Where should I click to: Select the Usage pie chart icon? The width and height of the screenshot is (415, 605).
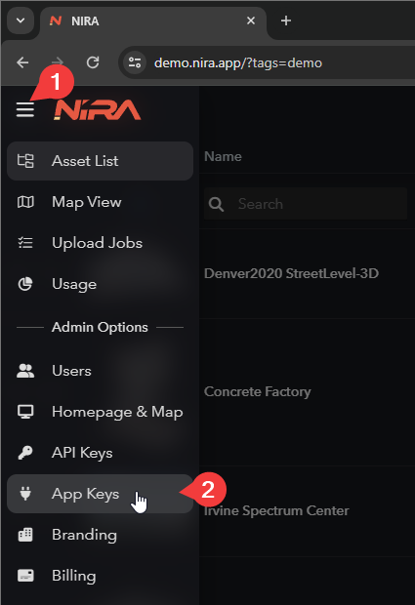[25, 284]
